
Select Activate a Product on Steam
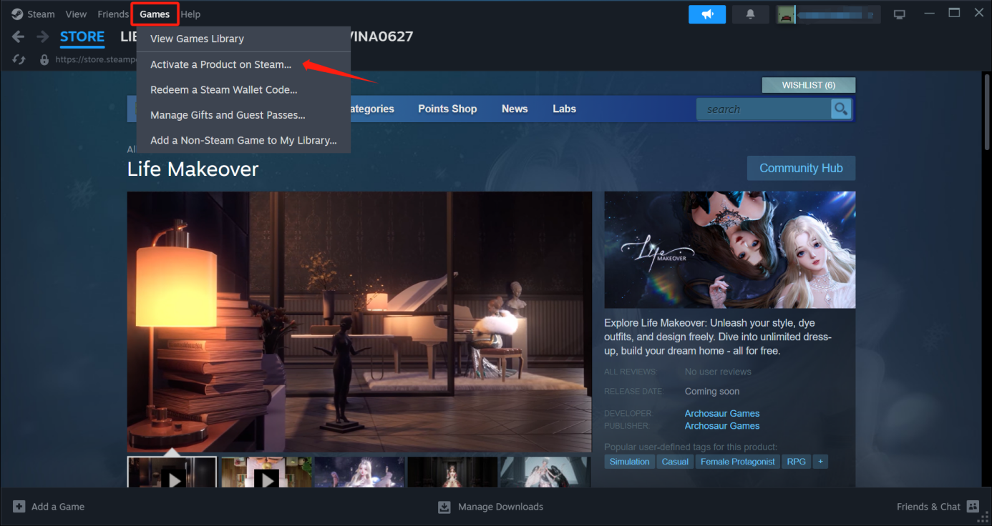pyautogui.click(x=243, y=64)
